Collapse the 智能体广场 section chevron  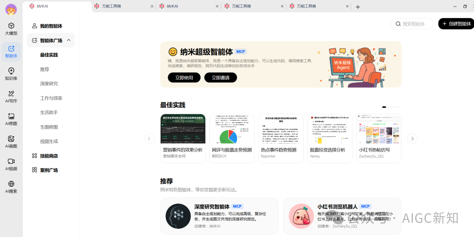tap(68, 40)
